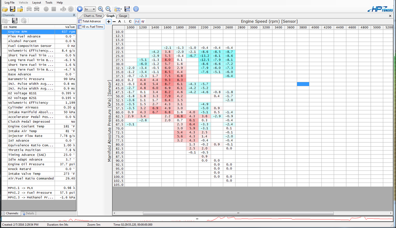
Task: Open the 1x playback speed dropdown
Action: [94, 9]
